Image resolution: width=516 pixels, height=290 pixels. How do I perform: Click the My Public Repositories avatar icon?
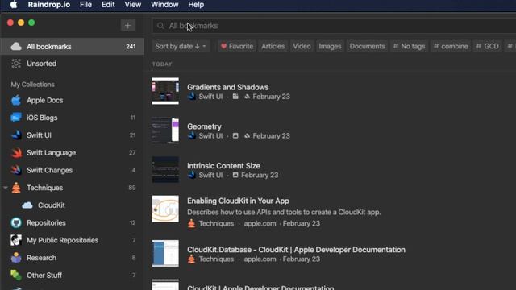point(16,240)
